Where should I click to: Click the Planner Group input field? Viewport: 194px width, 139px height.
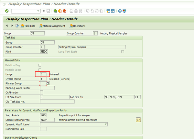(x=43, y=83)
